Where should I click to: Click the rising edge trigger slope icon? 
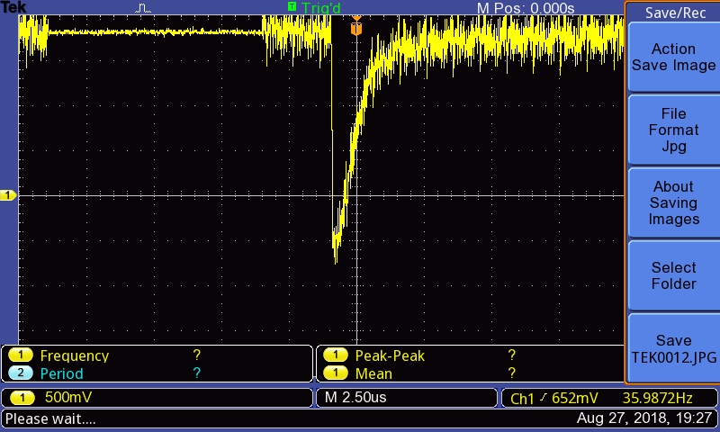(x=544, y=397)
